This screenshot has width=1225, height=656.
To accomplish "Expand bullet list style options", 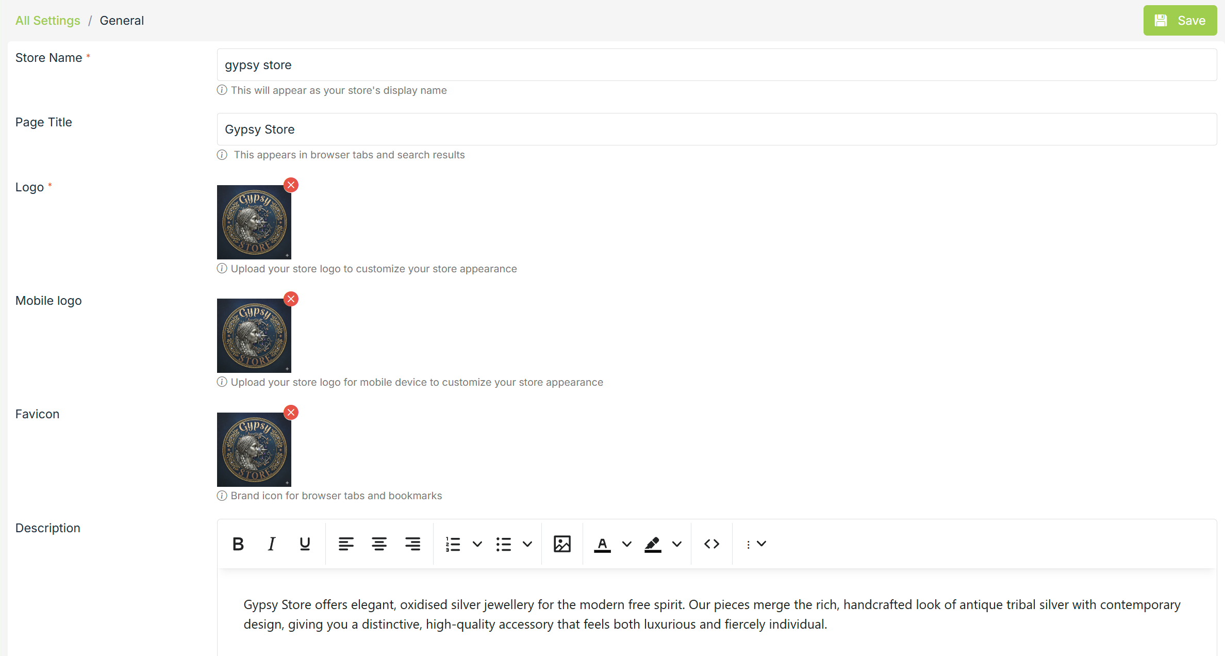I will tap(527, 544).
